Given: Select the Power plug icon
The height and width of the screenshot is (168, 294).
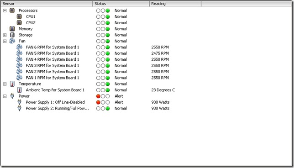Looking at the screenshot, I should pyautogui.click(x=12, y=96).
